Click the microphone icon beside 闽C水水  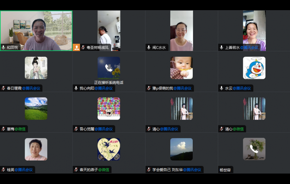pos(149,47)
